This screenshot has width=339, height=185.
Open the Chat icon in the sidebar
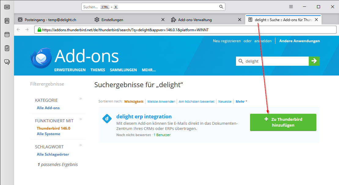[x=7, y=62]
